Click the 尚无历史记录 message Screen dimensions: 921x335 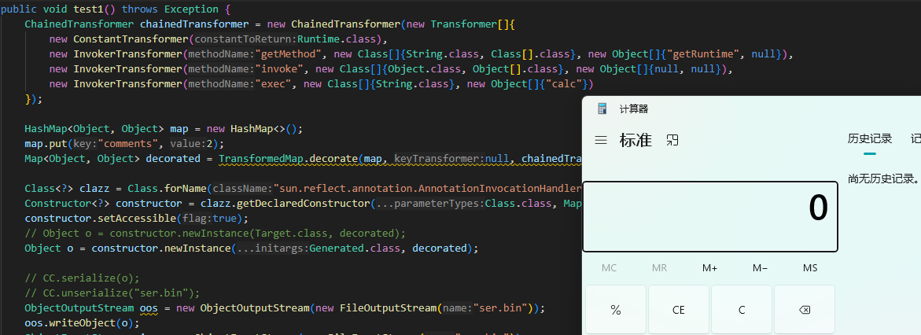[x=883, y=179]
